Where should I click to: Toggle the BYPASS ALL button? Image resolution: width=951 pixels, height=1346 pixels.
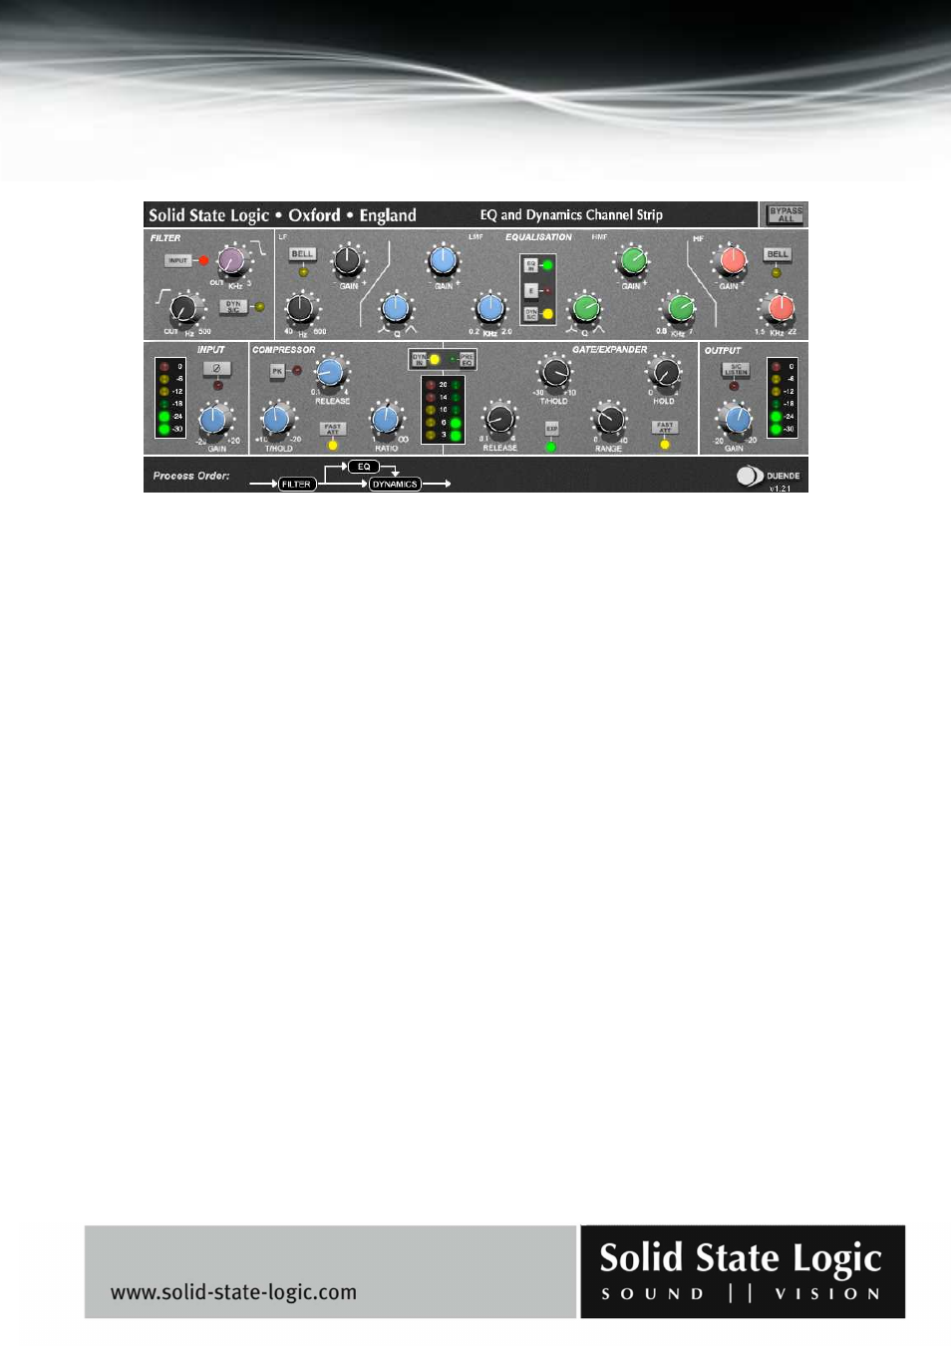tap(786, 214)
